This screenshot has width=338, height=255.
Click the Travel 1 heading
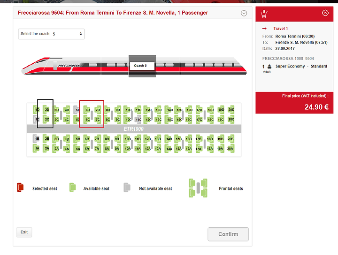pyautogui.click(x=280, y=29)
